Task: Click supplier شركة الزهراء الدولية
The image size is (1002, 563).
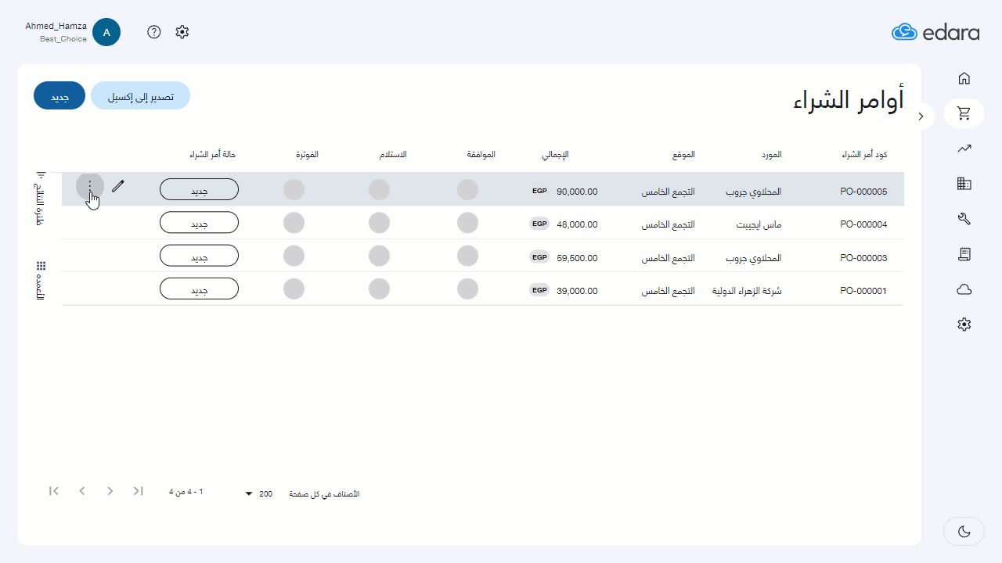Action: click(747, 290)
